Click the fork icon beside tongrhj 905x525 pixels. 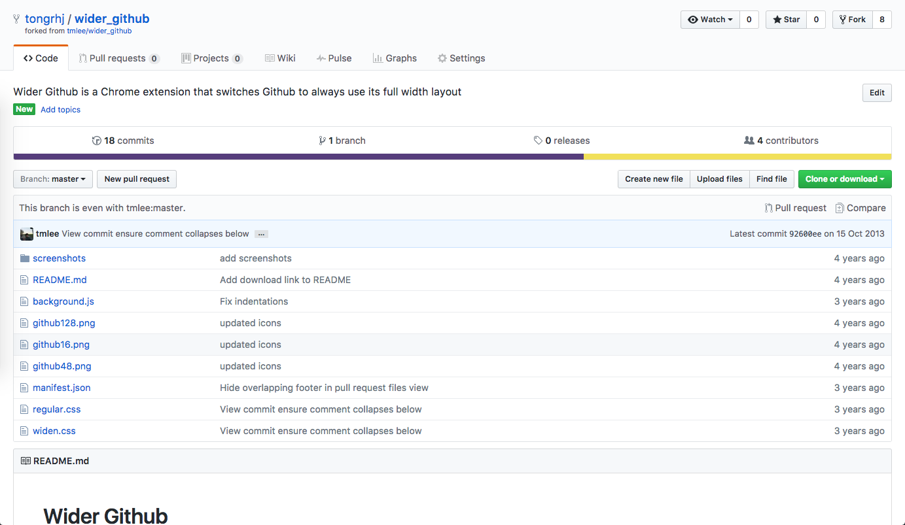pos(16,20)
